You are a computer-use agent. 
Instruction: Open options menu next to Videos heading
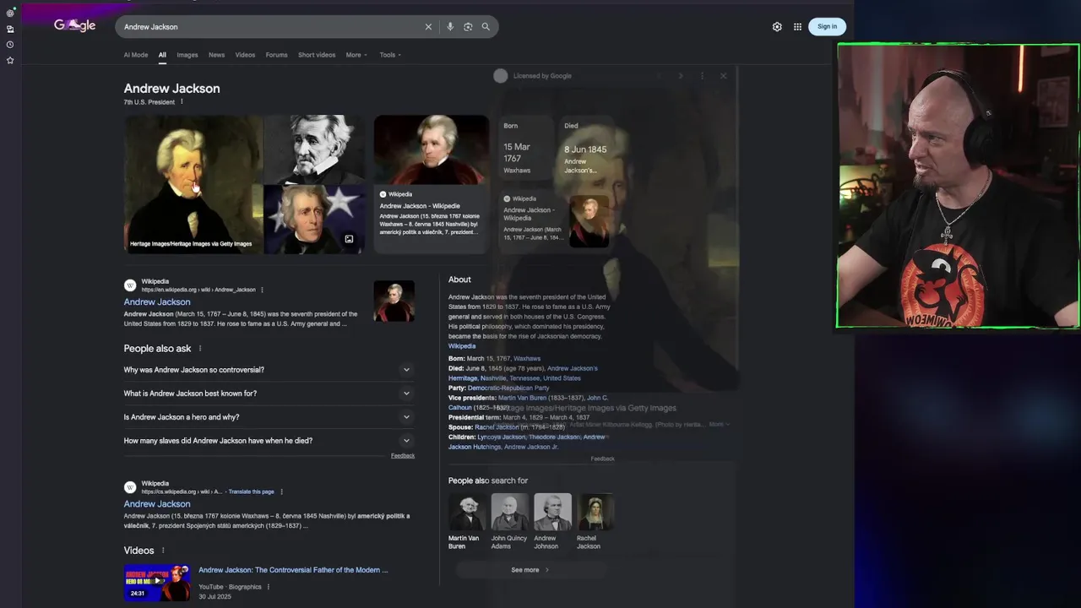click(163, 551)
